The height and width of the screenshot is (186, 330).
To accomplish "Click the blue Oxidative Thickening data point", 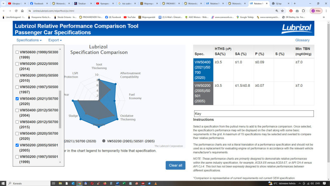I will coord(118,119).
